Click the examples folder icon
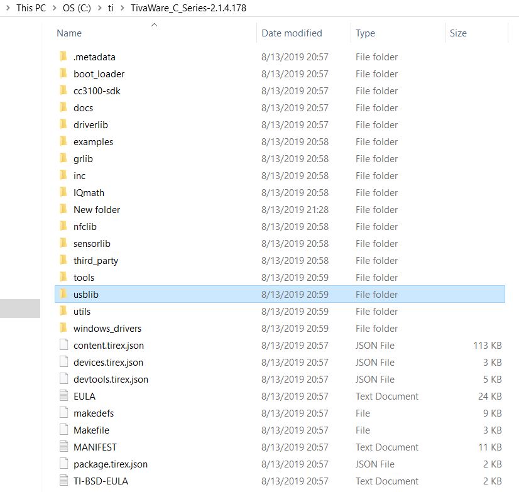The image size is (519, 492). pyautogui.click(x=63, y=141)
